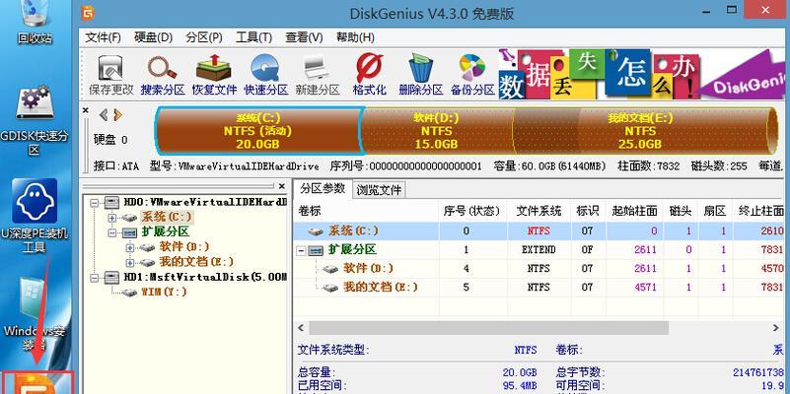Select the 软件(D:) row in partition table

[x=539, y=269]
